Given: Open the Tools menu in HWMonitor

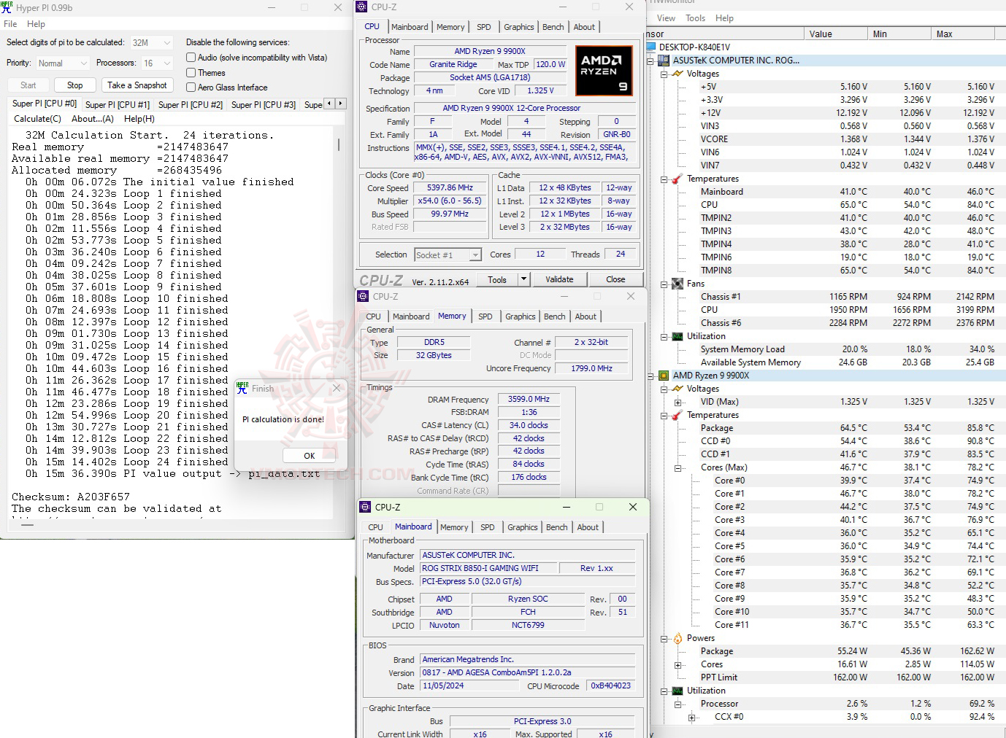Looking at the screenshot, I should click(x=696, y=18).
